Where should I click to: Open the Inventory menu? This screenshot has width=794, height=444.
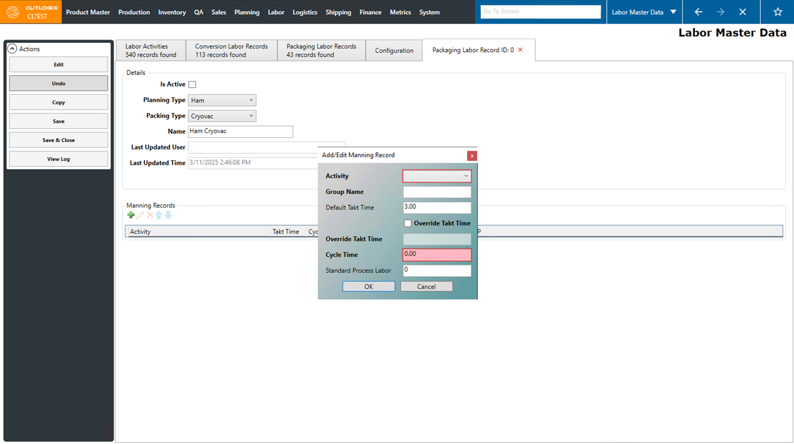pyautogui.click(x=172, y=12)
